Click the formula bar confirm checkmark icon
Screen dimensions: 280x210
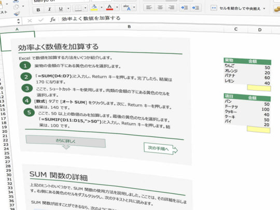pyautogui.click(x=41, y=20)
